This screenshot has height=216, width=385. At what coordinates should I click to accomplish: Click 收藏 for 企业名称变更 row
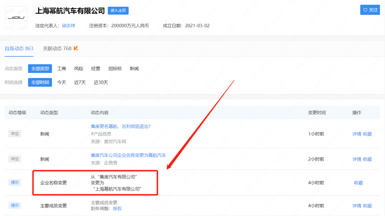pyautogui.click(x=359, y=183)
